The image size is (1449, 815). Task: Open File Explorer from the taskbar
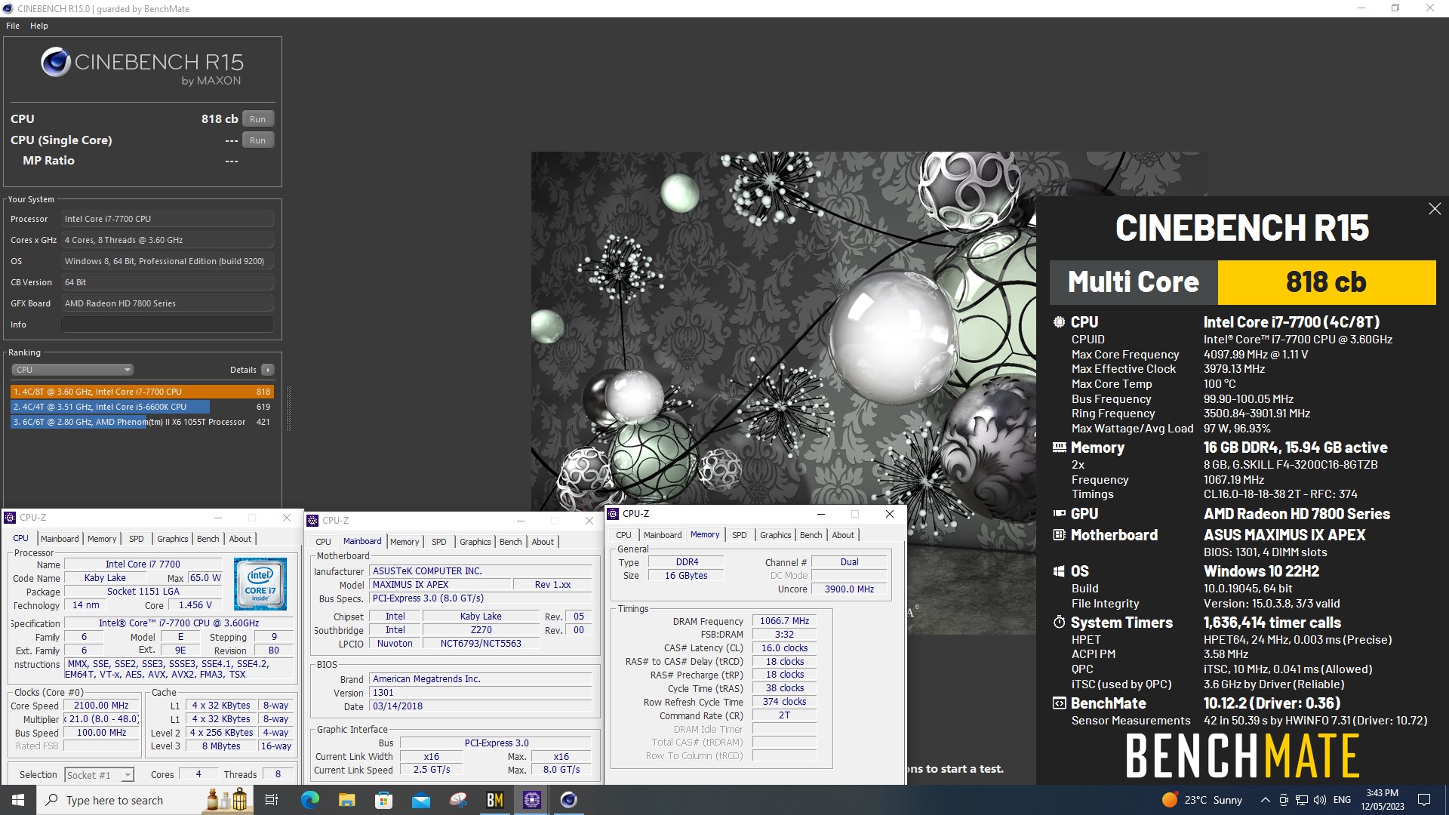pos(346,800)
